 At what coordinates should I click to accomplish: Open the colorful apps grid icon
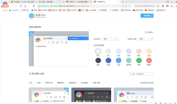click(163, 6)
